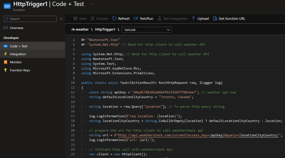Click the Test integration flask icon
The width and height of the screenshot is (285, 158).
click(x=160, y=19)
